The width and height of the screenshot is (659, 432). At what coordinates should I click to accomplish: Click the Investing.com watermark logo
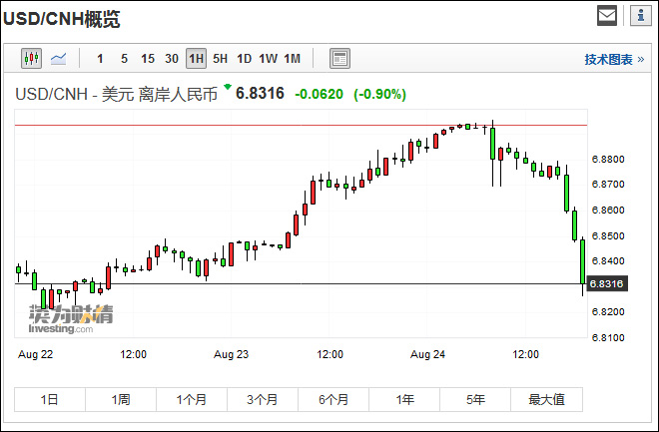tap(70, 318)
